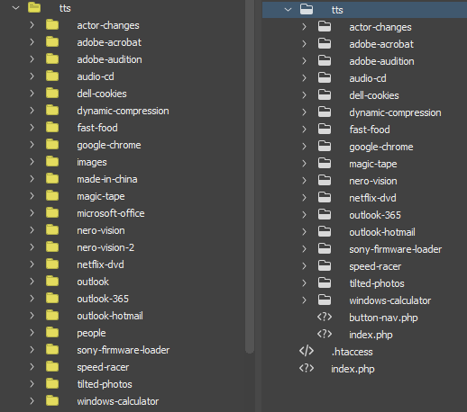Click yellow folder icon for speed-racer left

point(52,367)
